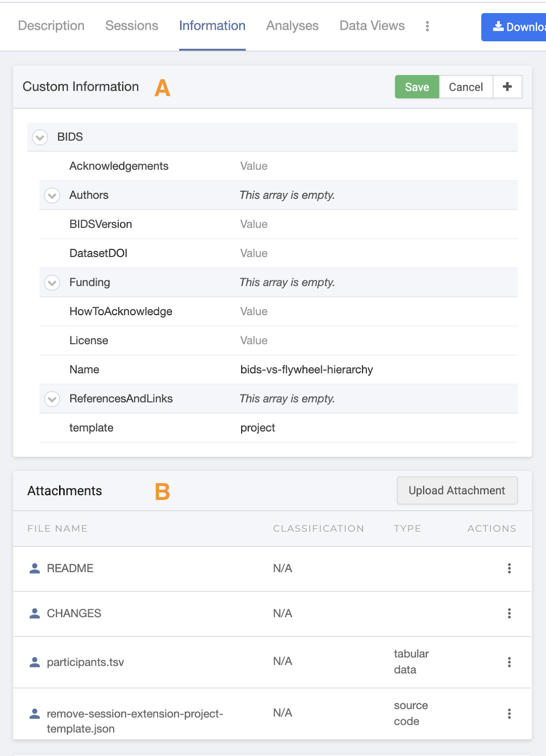This screenshot has width=546, height=756.
Task: Click the user icon beside CHANGES
Action: [35, 613]
